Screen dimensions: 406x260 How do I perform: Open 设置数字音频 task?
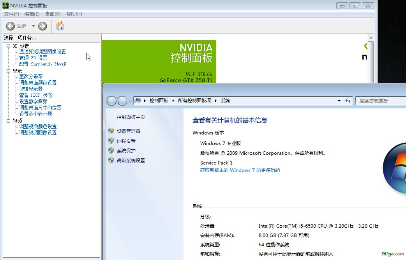coord(33,101)
